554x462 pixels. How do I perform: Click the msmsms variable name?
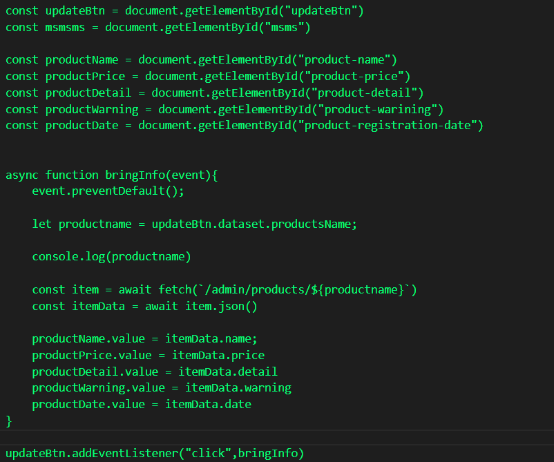tap(65, 27)
